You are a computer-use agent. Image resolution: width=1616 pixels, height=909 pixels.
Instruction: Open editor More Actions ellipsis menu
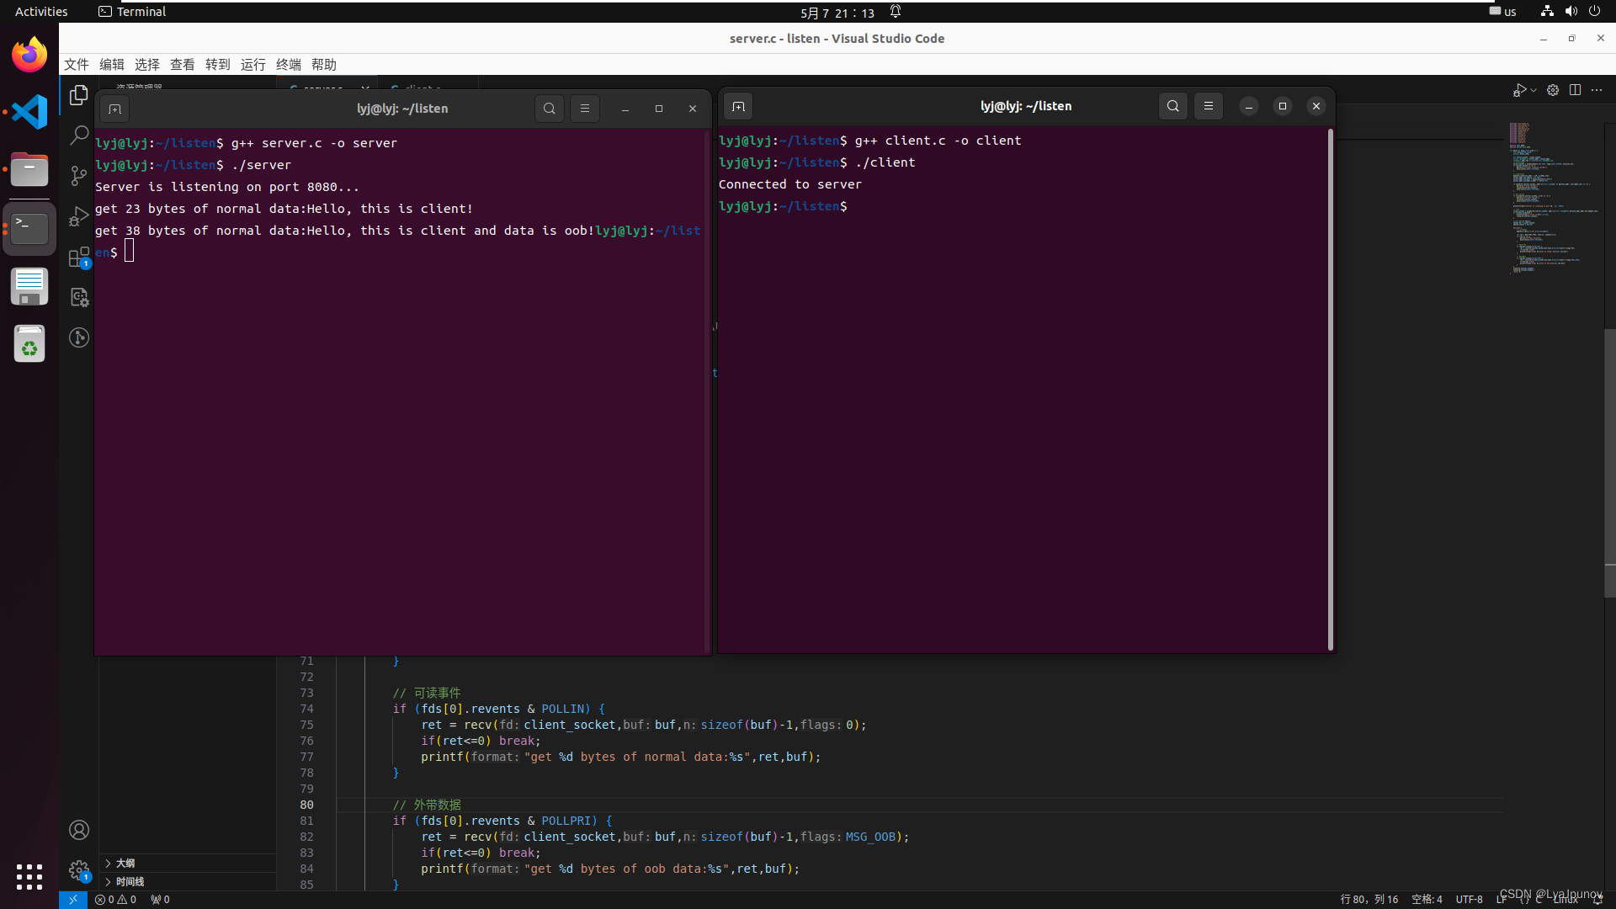(x=1597, y=90)
